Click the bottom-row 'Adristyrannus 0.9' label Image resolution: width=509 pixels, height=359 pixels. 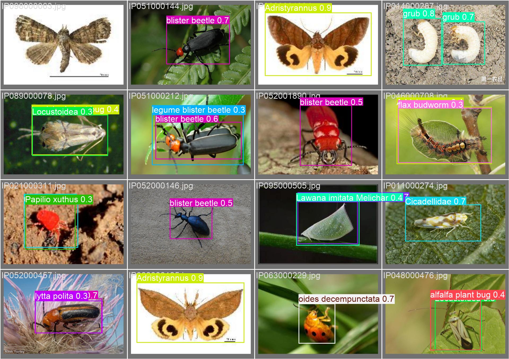[170, 278]
